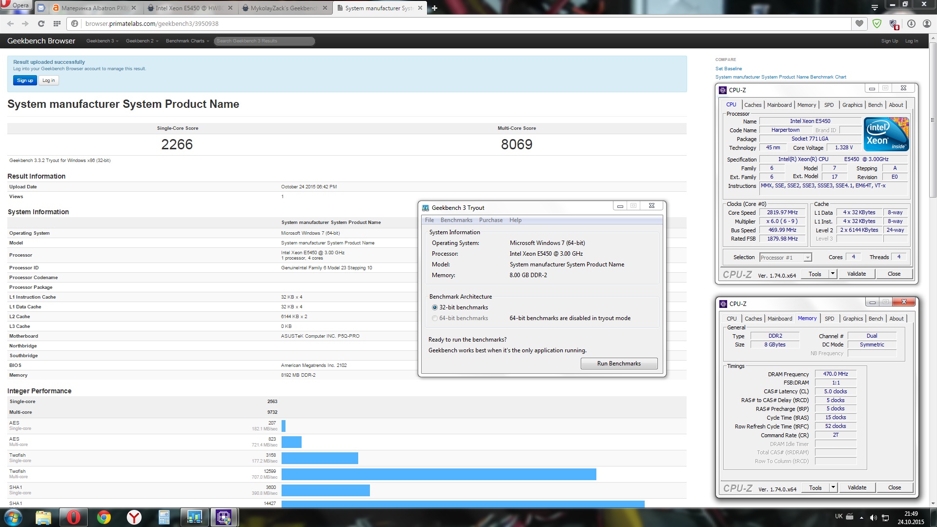937x527 pixels.
Task: Switch to Caches tab in upper CPU-Z
Action: tap(753, 105)
